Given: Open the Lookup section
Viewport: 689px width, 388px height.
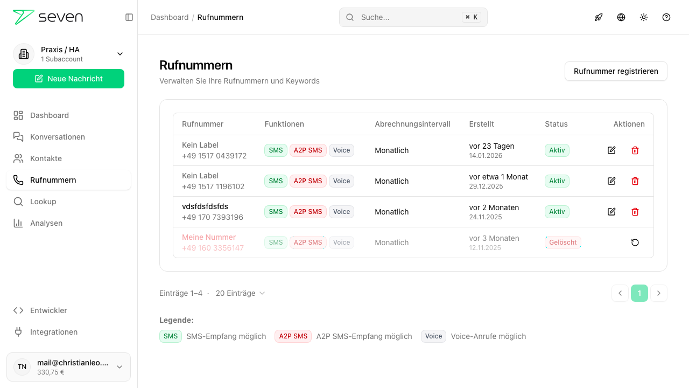Looking at the screenshot, I should click(x=43, y=202).
